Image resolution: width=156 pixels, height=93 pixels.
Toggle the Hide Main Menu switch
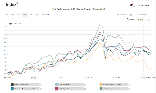133,5
